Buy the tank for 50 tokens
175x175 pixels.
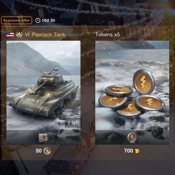[43, 151]
